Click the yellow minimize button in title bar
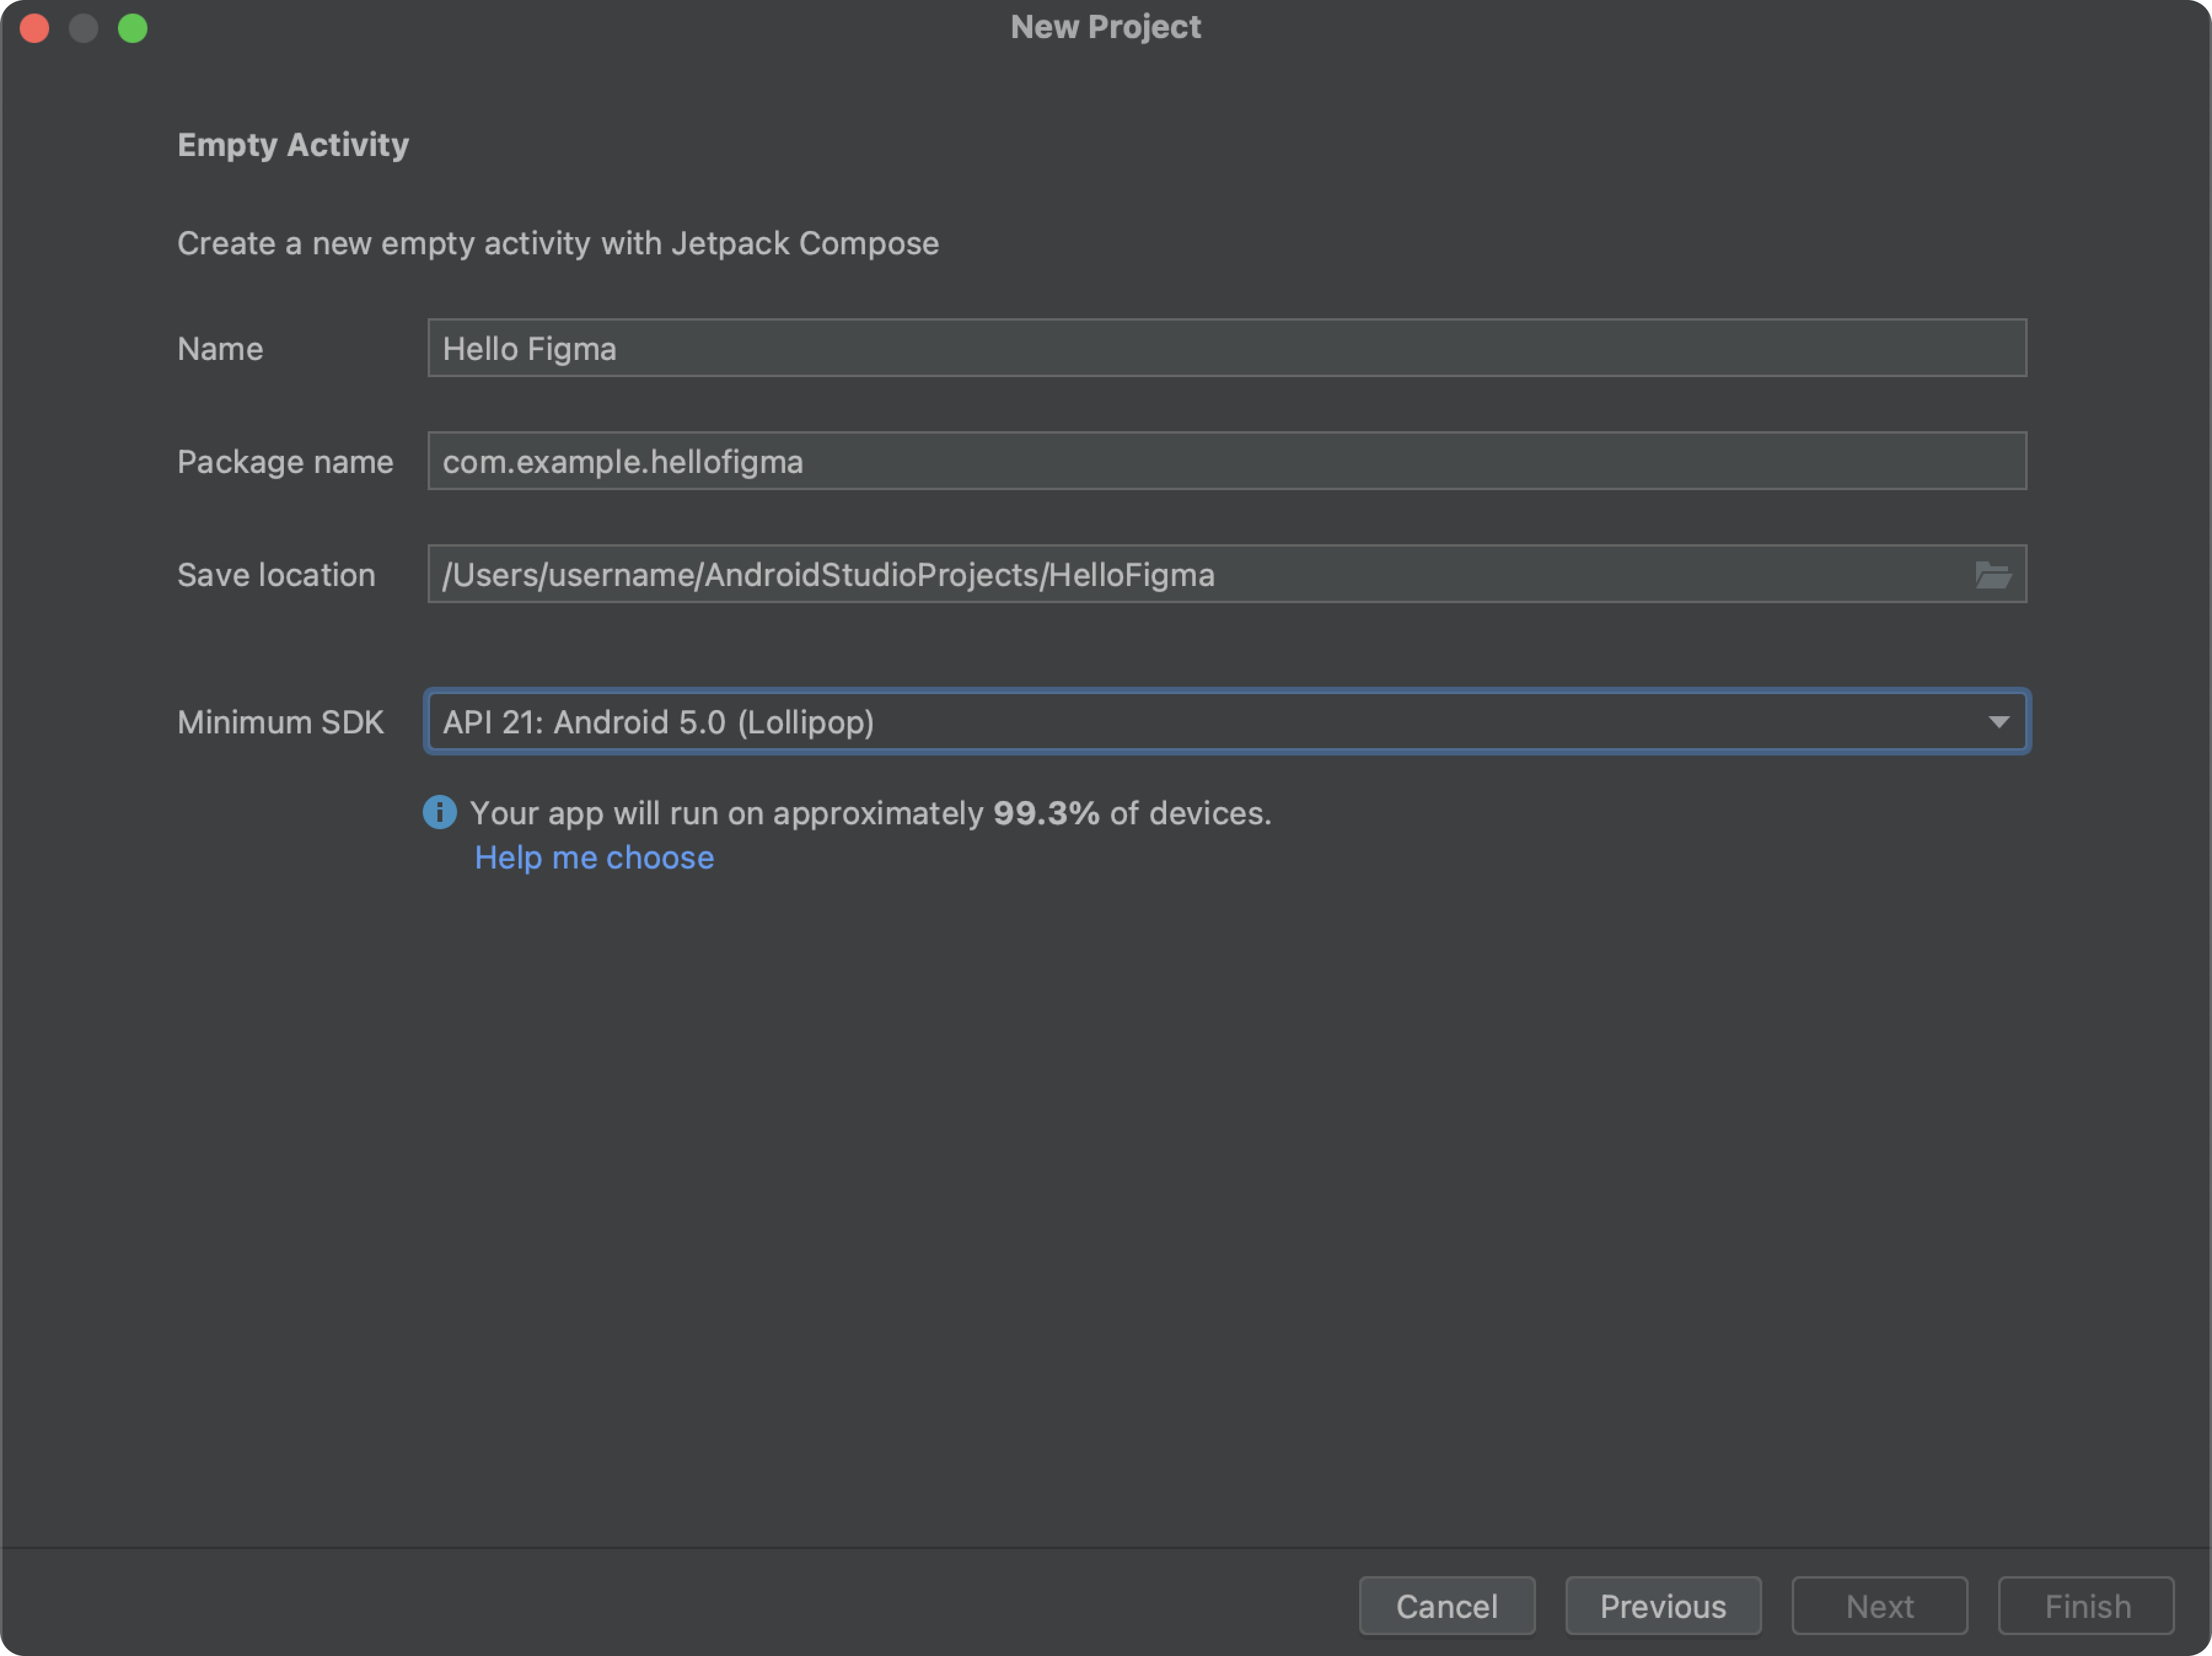The image size is (2212, 1656). (78, 28)
